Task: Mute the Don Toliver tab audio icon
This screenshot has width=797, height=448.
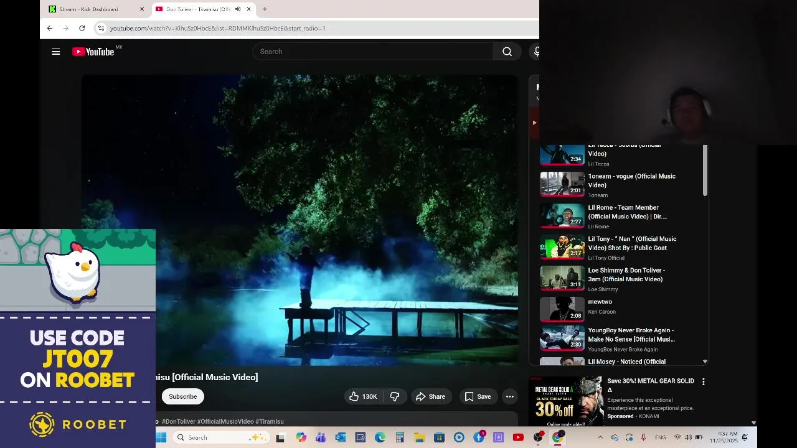Action: pyautogui.click(x=238, y=9)
